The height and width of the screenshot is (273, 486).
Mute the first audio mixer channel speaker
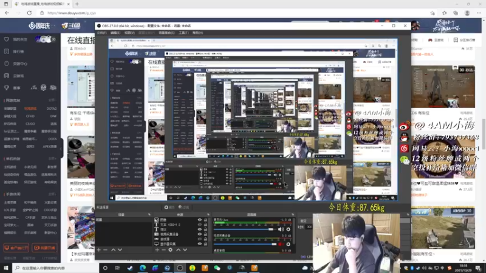click(x=281, y=229)
